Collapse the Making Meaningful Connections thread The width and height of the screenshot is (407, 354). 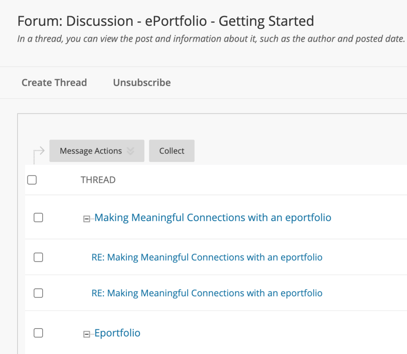click(x=86, y=219)
